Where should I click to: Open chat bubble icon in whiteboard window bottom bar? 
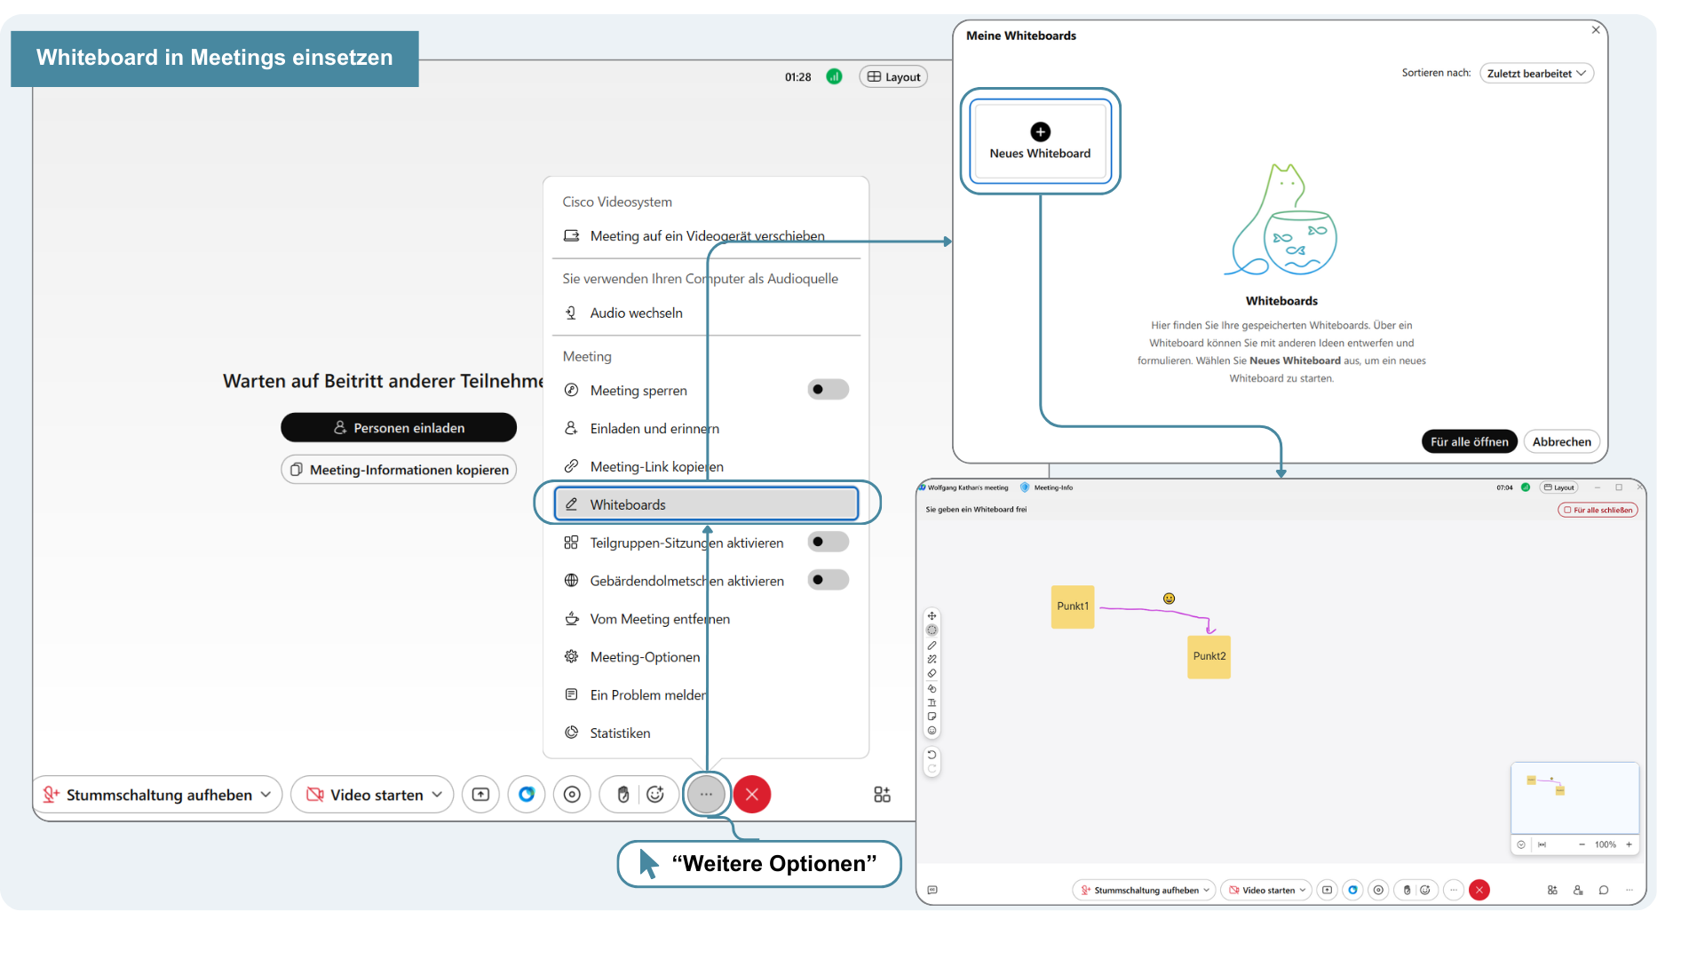coord(1604,890)
